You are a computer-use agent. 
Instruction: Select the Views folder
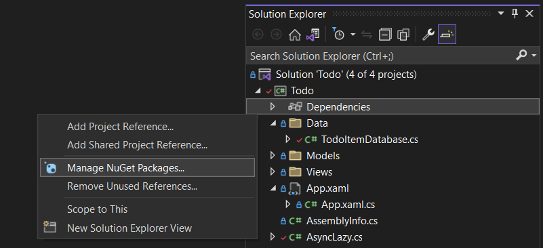319,172
